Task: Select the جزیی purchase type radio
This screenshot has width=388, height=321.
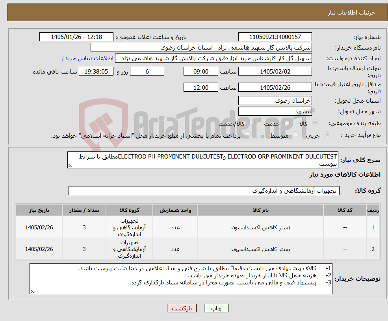Action: tap(327, 135)
